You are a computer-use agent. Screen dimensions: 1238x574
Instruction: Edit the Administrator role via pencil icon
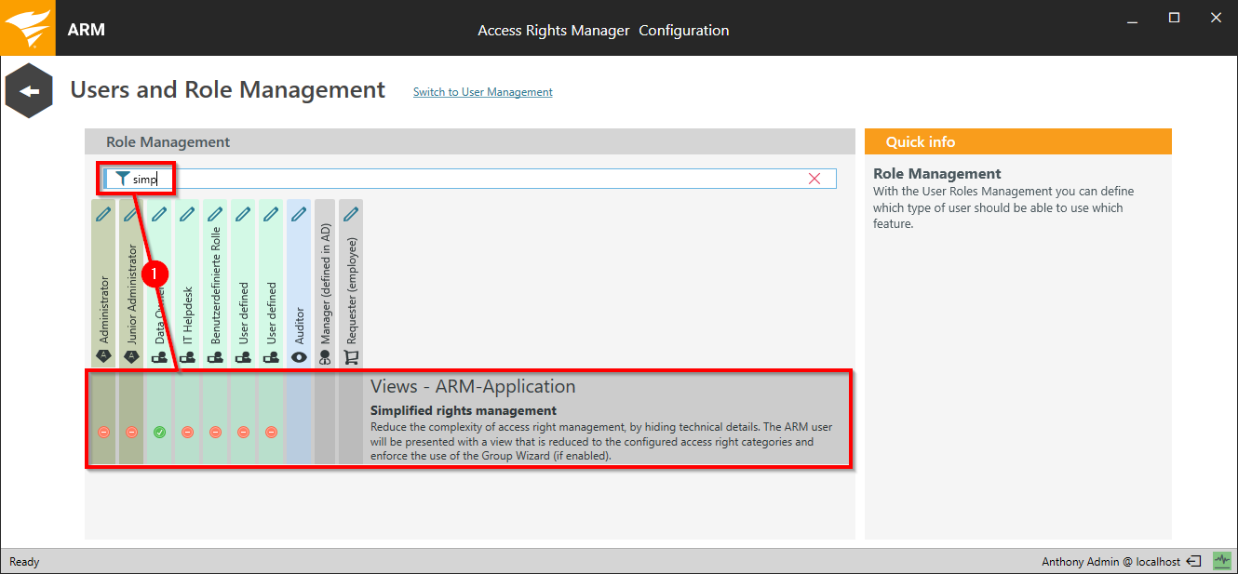103,214
